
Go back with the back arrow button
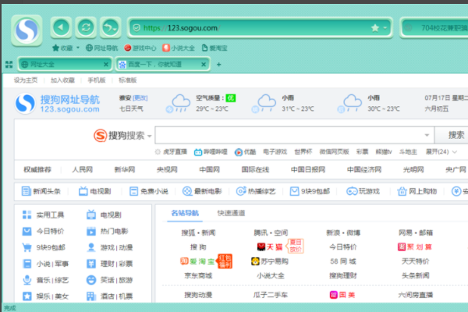61,28
